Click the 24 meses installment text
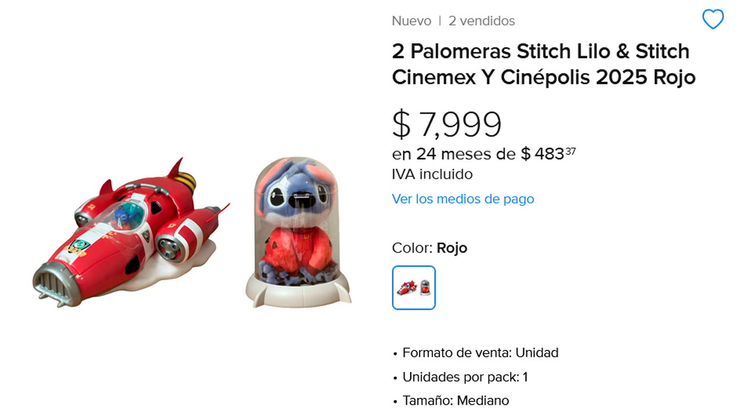Screen dimensions: 741x417 (x=453, y=154)
